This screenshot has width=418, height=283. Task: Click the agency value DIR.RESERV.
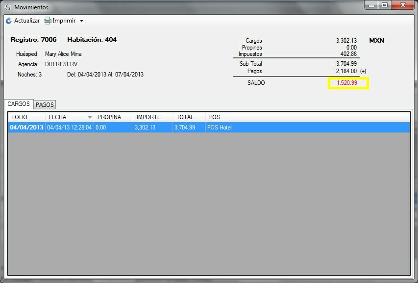click(62, 64)
